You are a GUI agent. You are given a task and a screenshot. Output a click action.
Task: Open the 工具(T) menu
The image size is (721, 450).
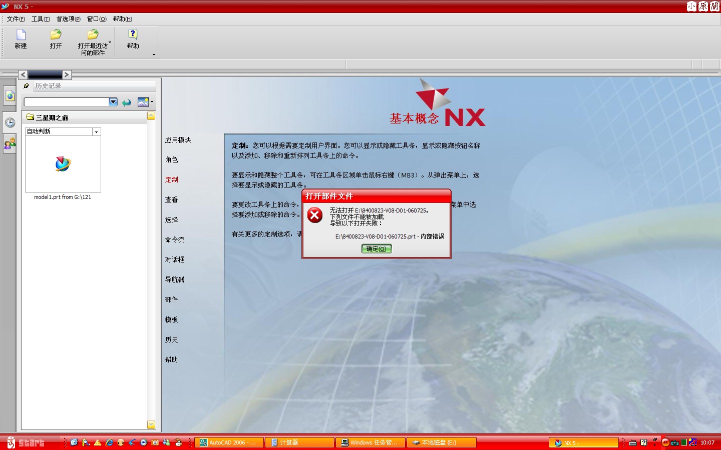[x=41, y=19]
